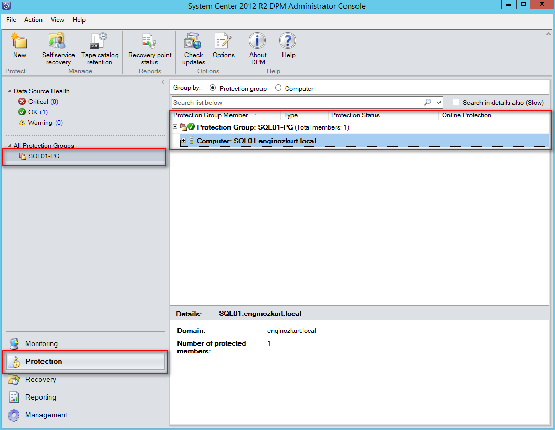Collapse the All Protection Groups tree
Viewport: 555px width, 430px height.
(x=9, y=146)
